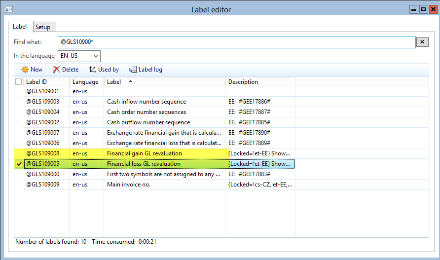The image size is (440, 260).
Task: Select the Cash inflow number sequence row
Action: pyautogui.click(x=147, y=102)
